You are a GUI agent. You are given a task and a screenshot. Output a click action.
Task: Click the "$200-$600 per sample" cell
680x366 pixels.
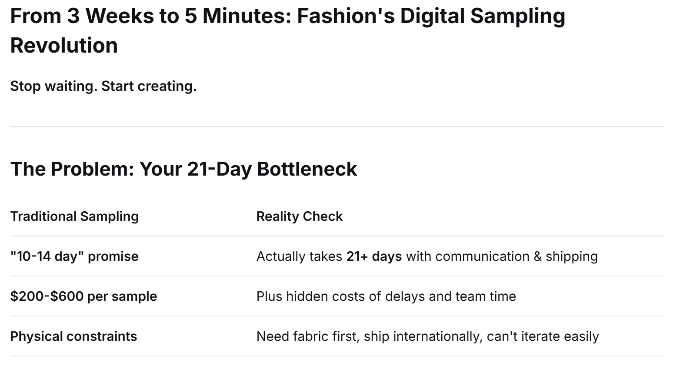pyautogui.click(x=83, y=296)
